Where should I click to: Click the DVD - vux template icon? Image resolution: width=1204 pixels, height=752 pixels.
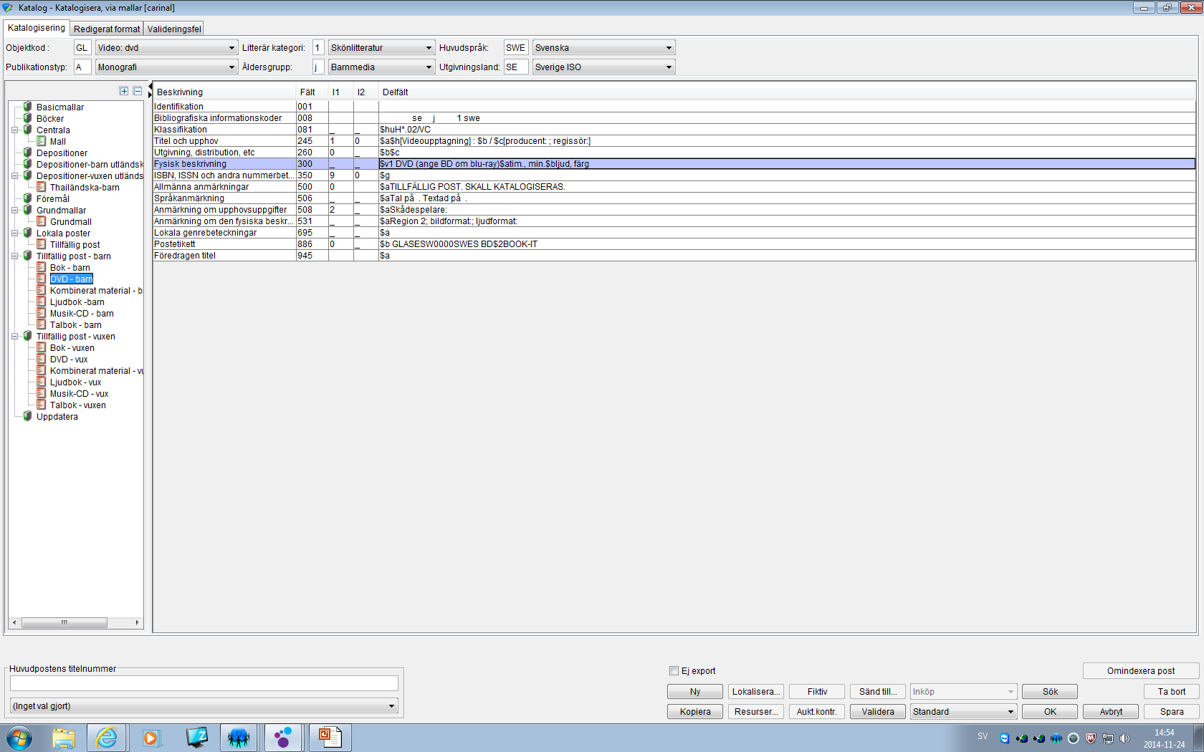click(x=42, y=359)
